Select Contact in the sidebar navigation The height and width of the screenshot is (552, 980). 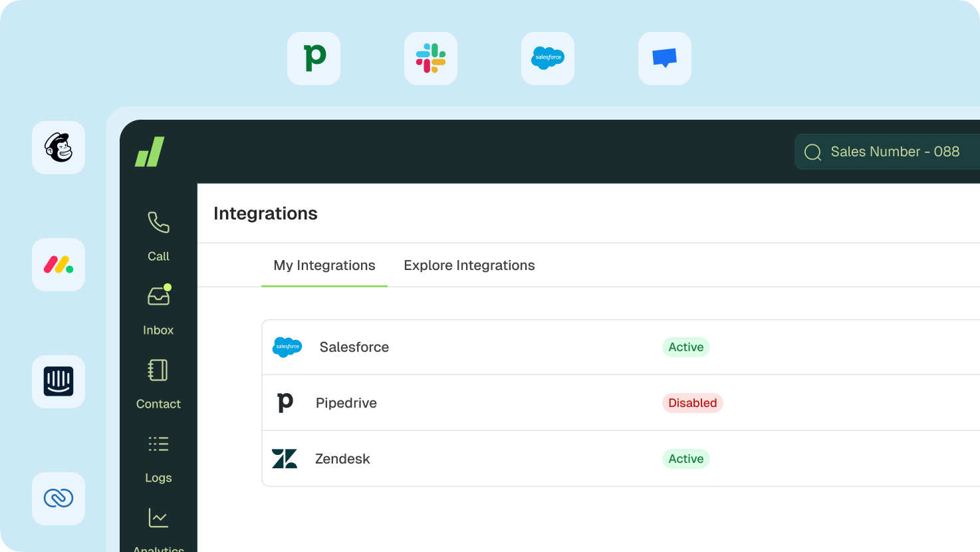(158, 382)
